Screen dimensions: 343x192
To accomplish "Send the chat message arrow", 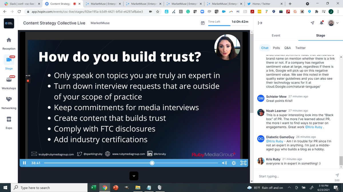I will pyautogui.click(x=337, y=175).
